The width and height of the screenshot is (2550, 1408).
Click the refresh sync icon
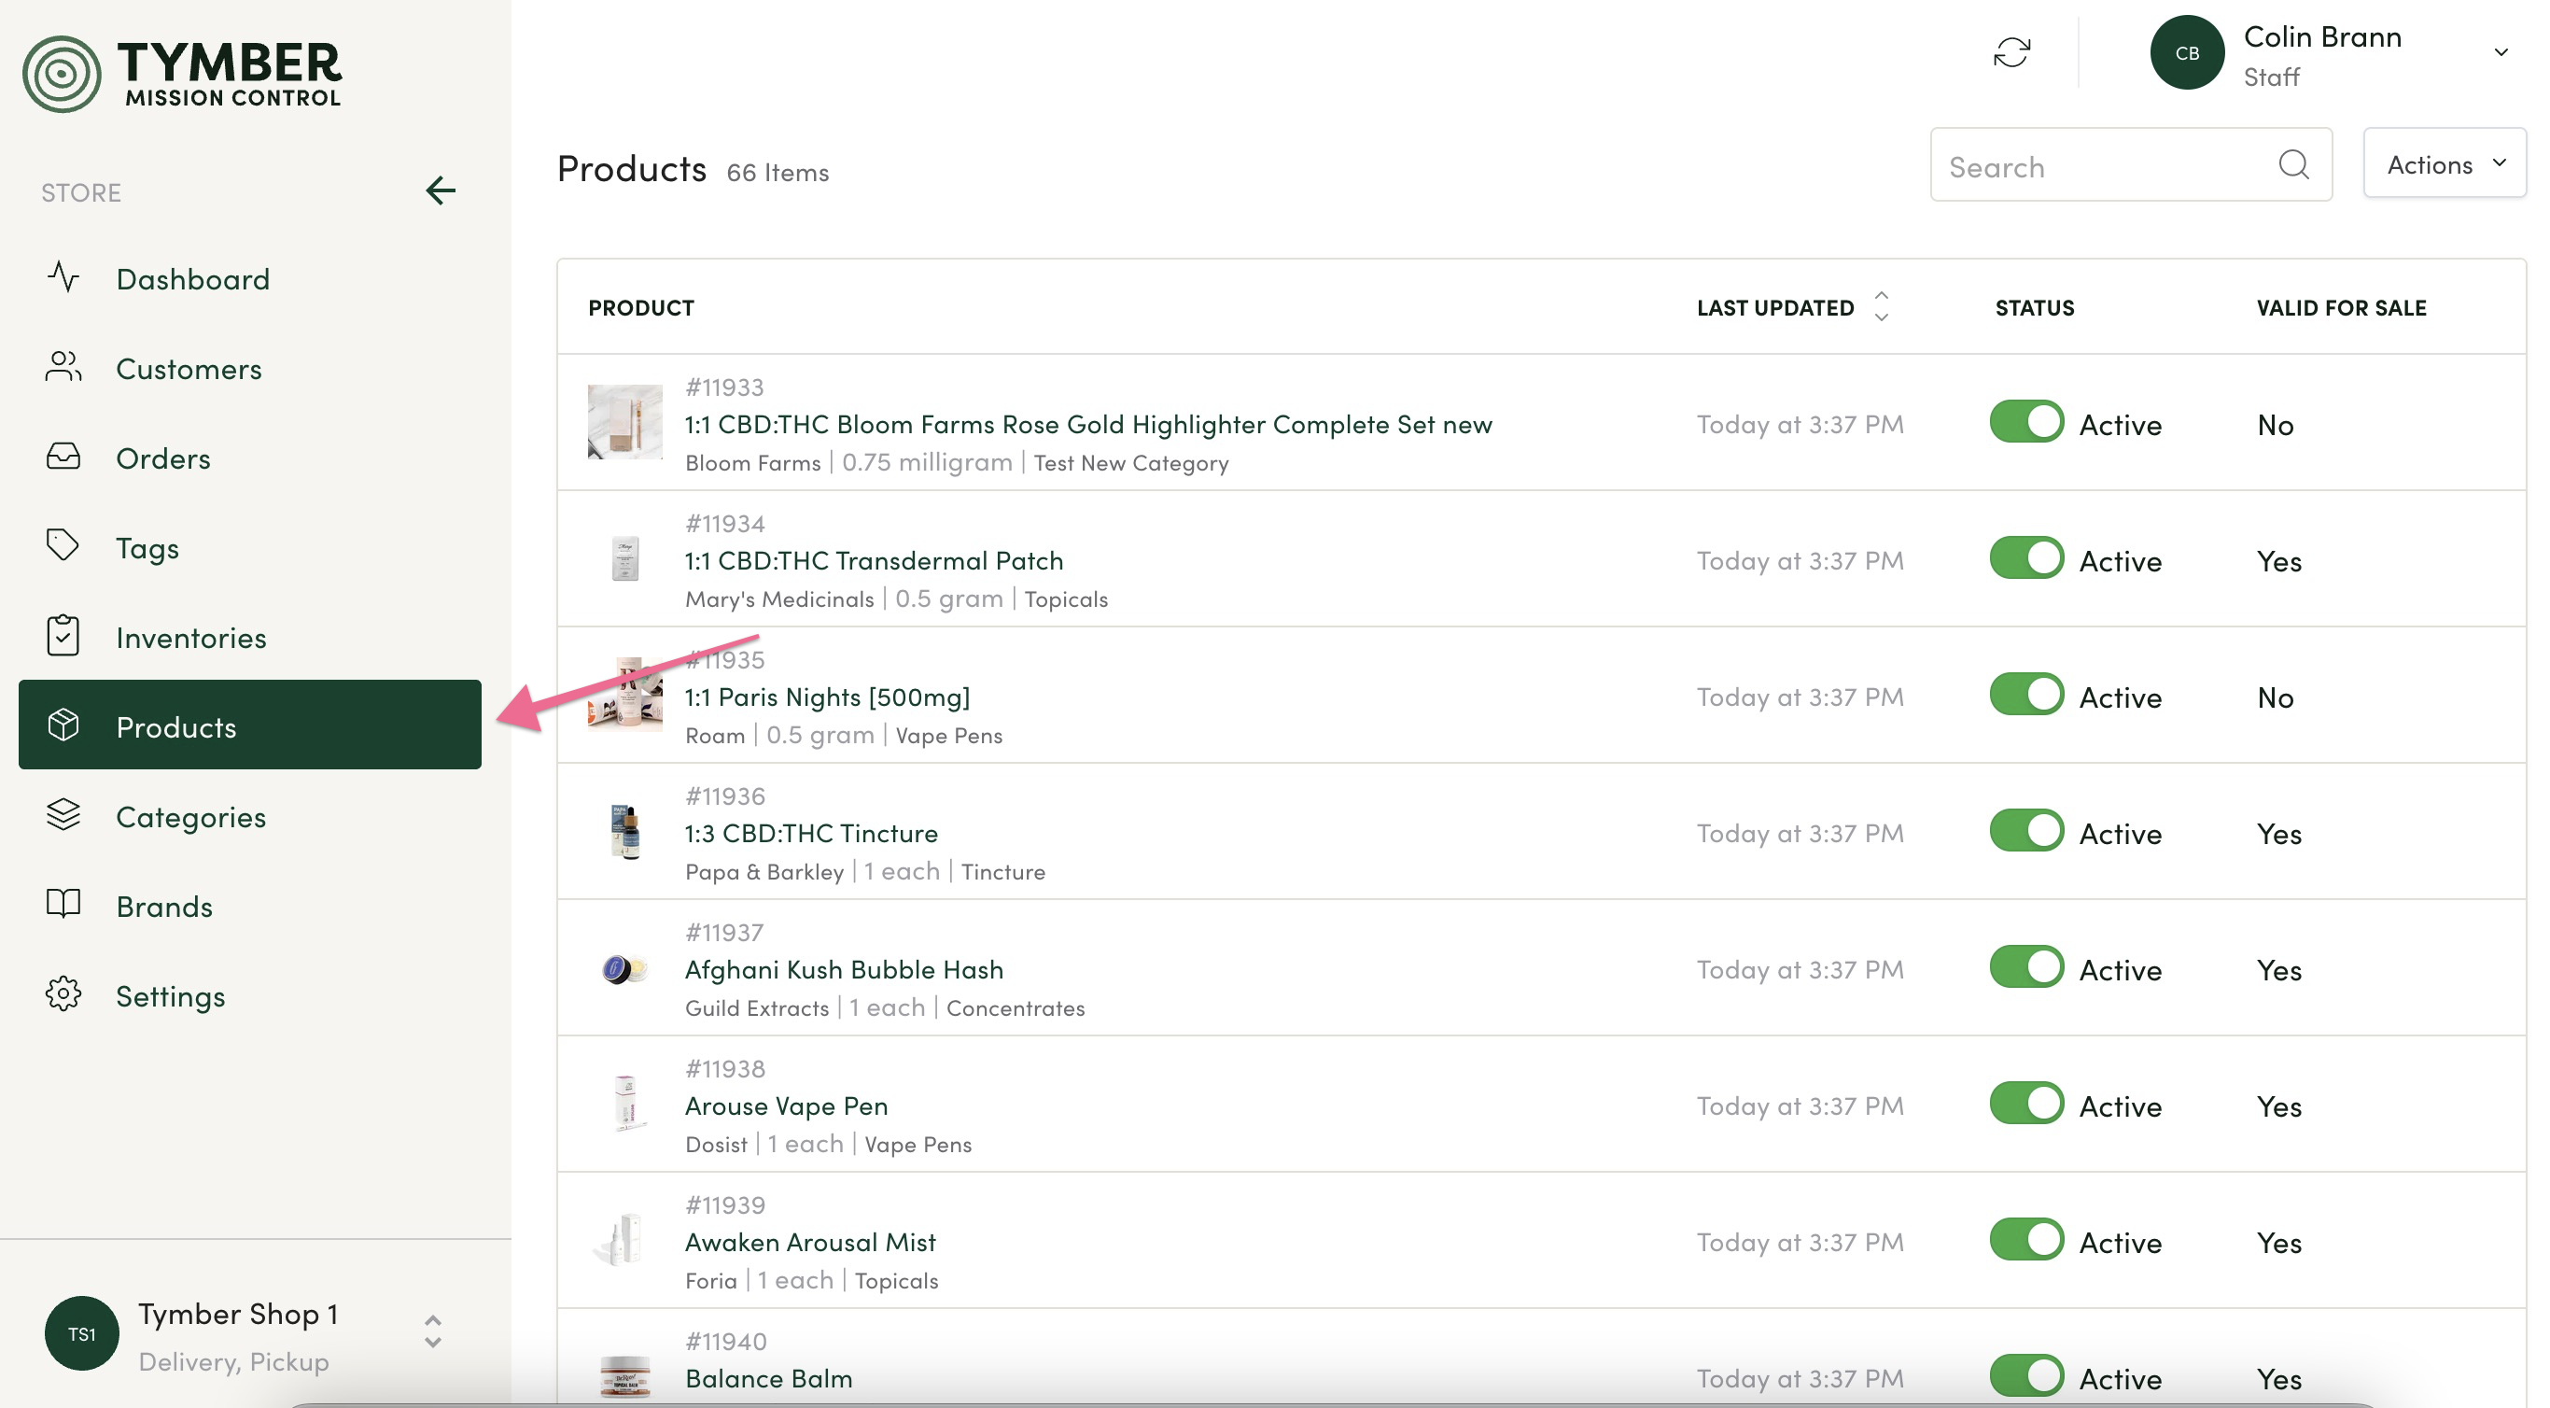[2011, 52]
